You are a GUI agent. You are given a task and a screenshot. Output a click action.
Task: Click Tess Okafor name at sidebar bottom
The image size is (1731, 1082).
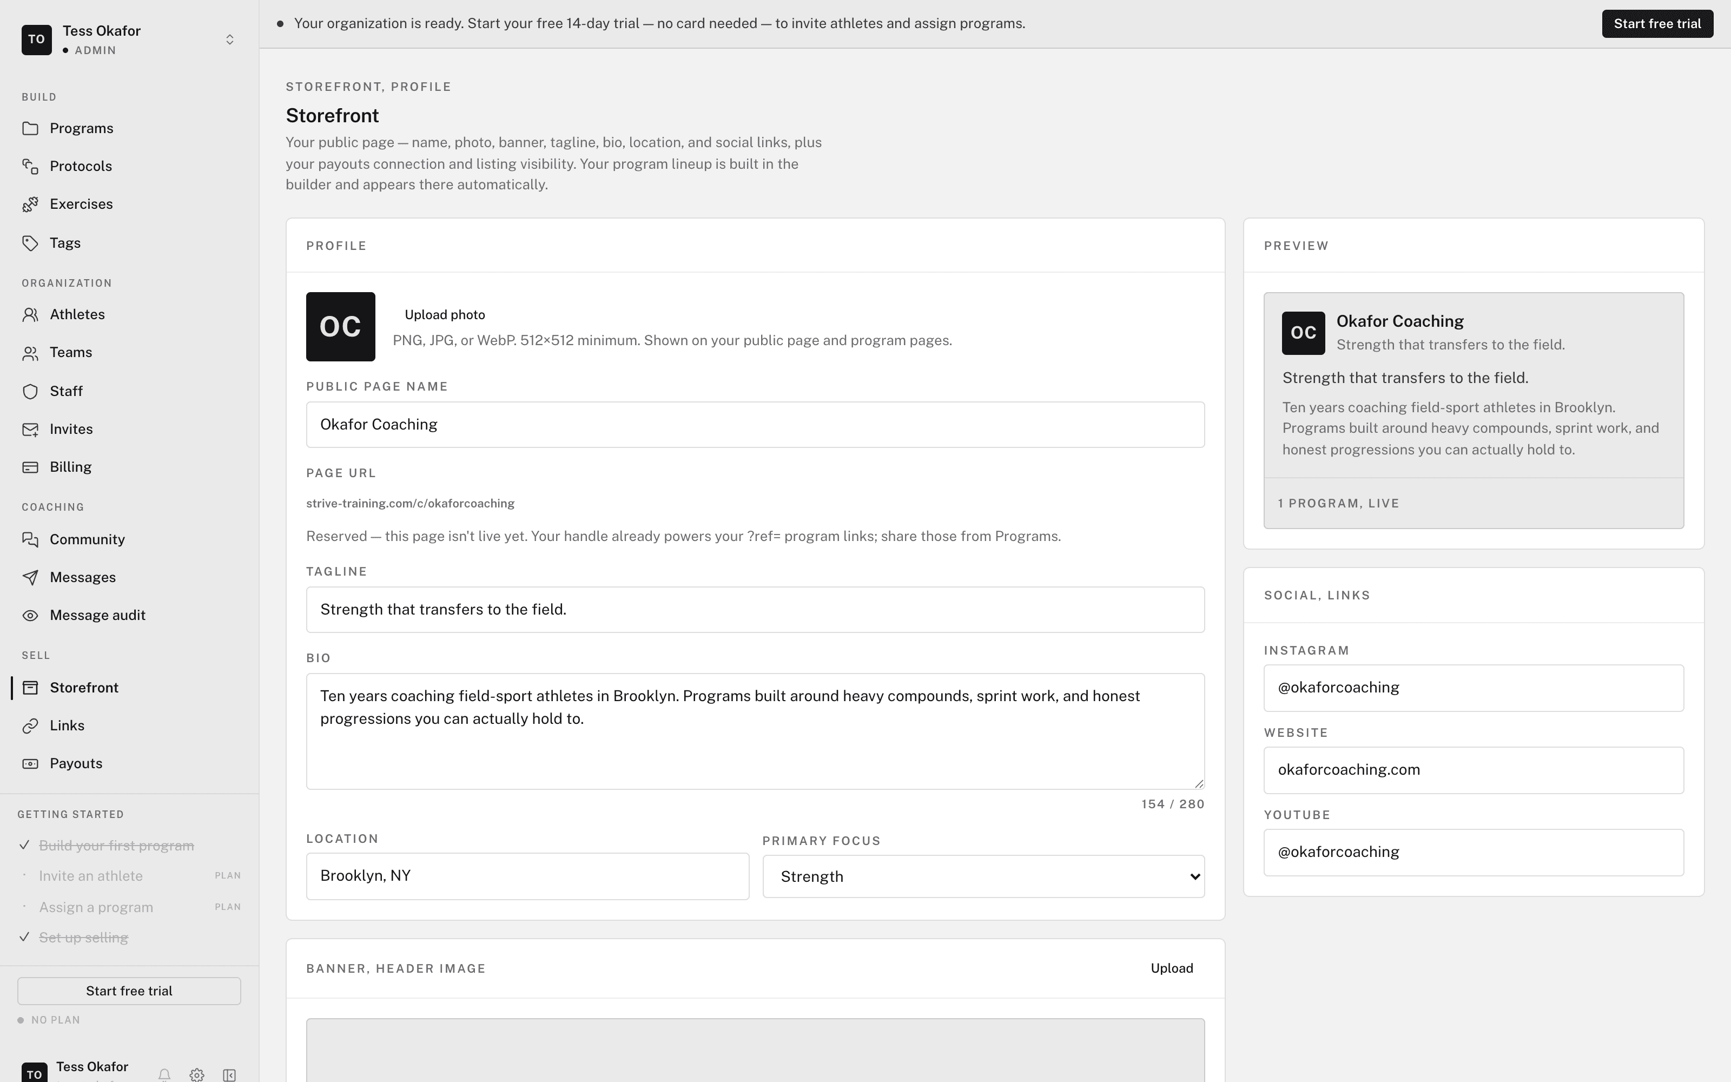tap(93, 1067)
